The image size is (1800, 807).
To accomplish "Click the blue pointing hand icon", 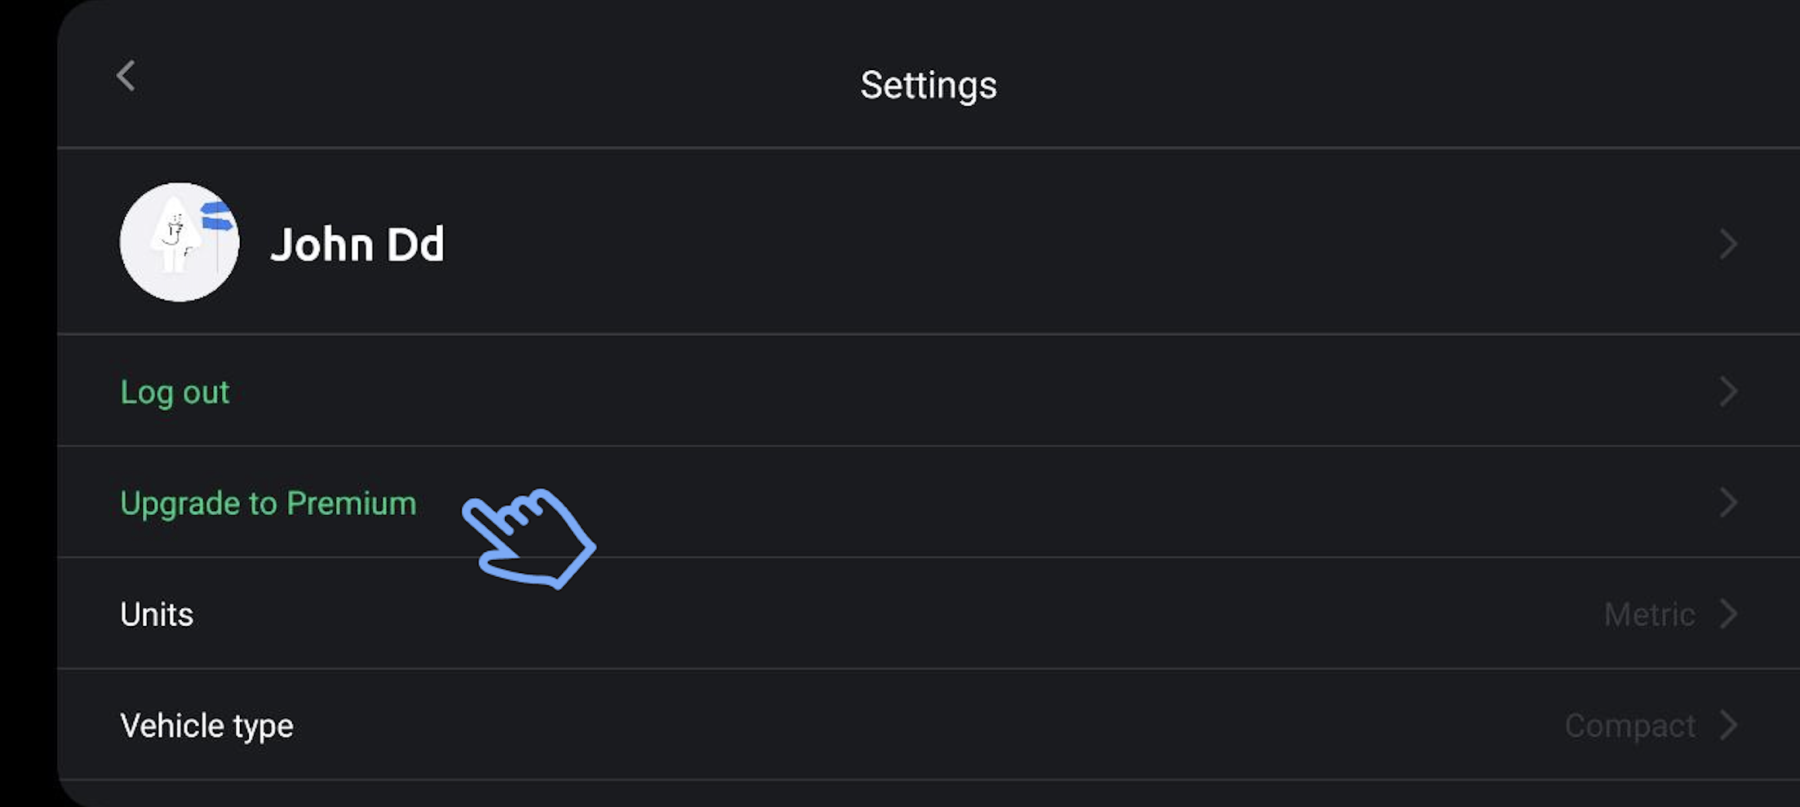I will coord(529,538).
